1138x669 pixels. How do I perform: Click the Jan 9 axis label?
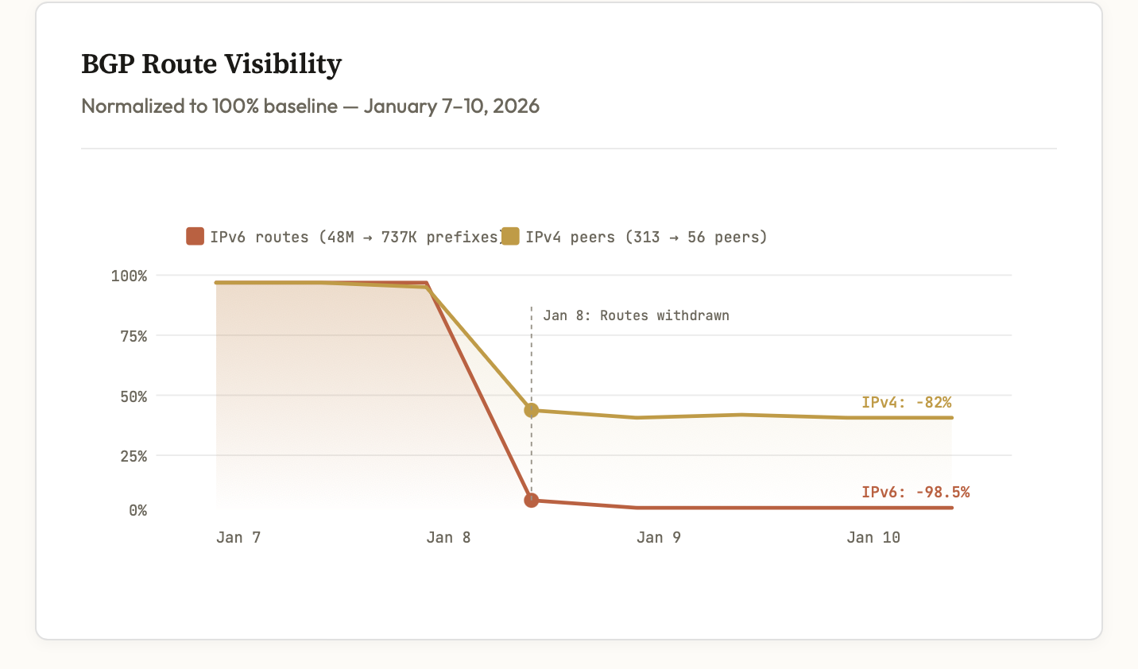pyautogui.click(x=658, y=537)
